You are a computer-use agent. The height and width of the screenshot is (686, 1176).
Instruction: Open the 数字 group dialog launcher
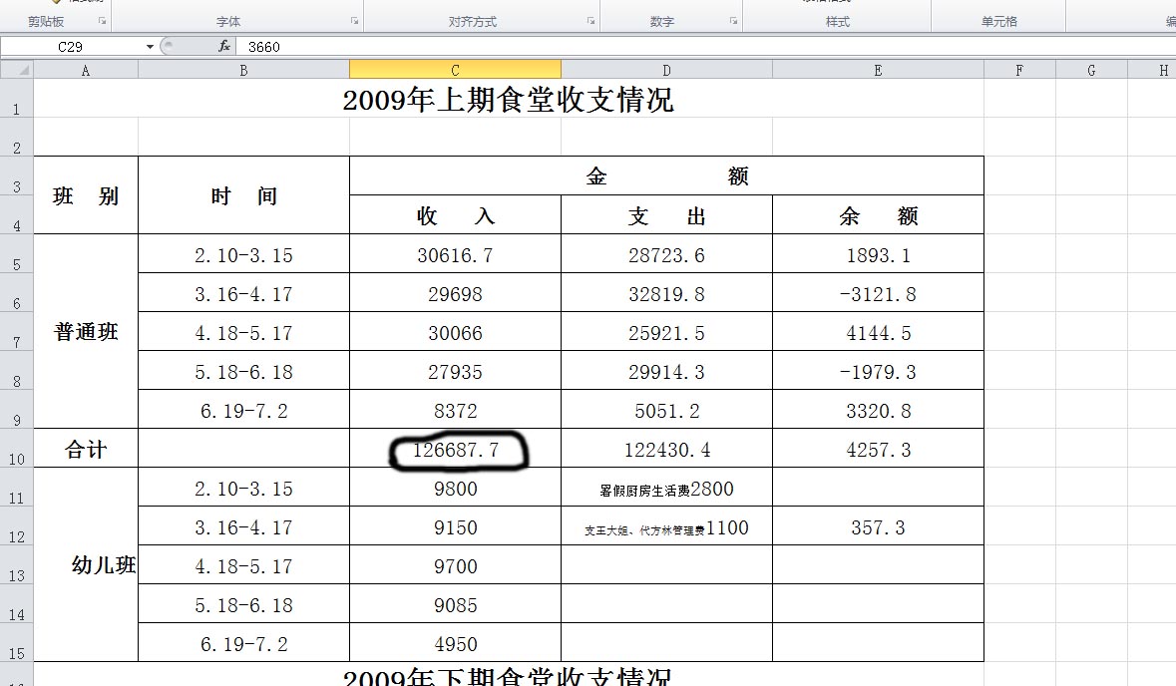(733, 21)
